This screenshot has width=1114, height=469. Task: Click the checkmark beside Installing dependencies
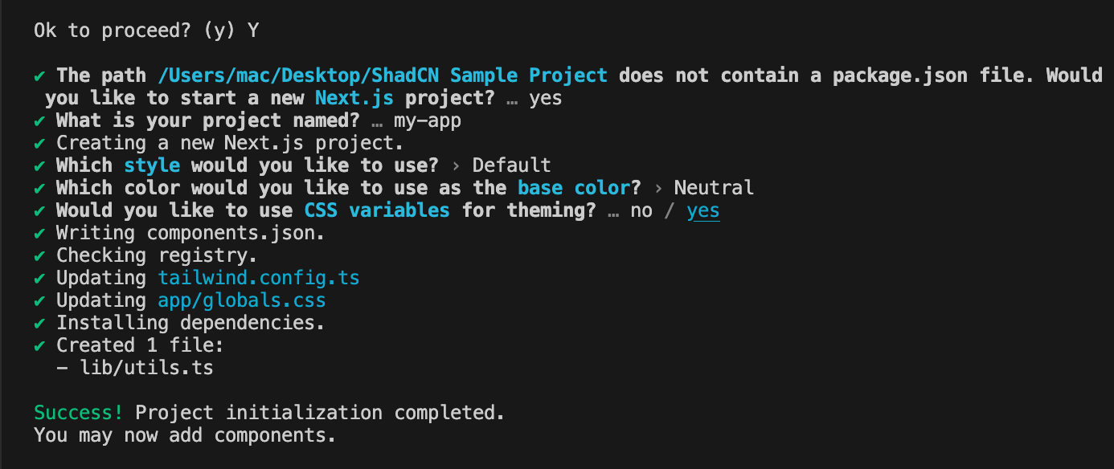[39, 323]
